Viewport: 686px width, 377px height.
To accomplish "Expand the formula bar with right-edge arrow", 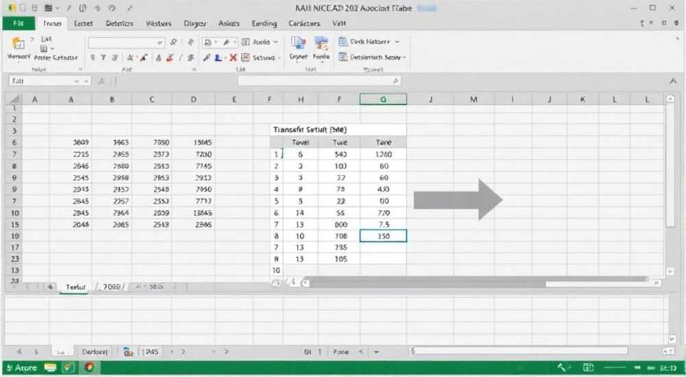I will [x=673, y=81].
